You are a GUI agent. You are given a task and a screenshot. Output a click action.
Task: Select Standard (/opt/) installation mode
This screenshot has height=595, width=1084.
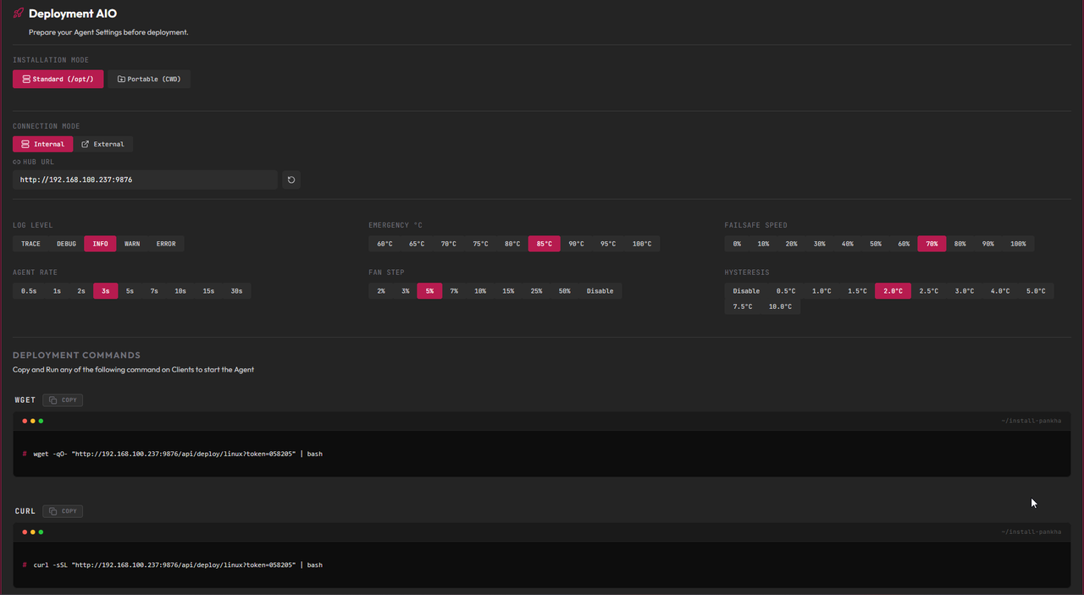click(x=58, y=79)
